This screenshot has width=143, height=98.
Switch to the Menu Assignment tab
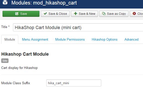pos(35,40)
